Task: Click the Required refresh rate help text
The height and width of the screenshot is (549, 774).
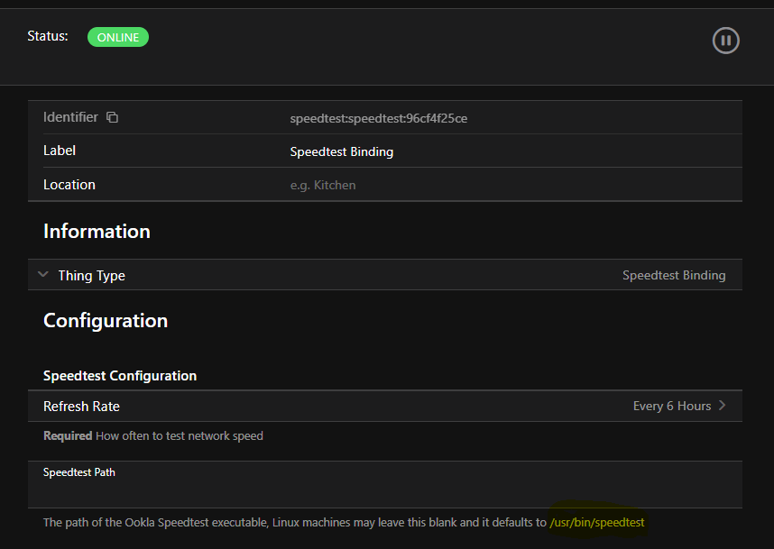Action: pyautogui.click(x=153, y=436)
